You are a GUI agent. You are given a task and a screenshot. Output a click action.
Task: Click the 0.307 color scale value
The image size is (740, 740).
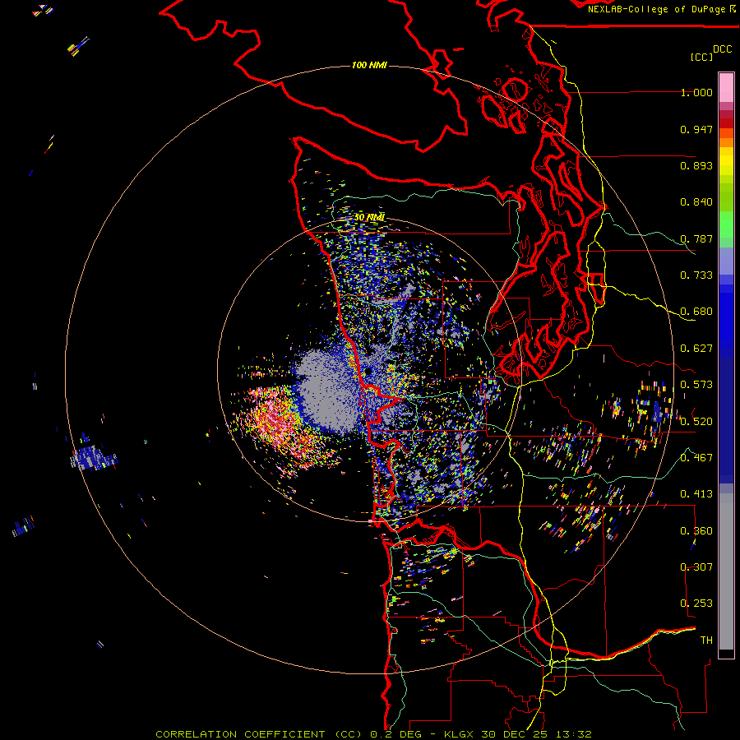696,567
